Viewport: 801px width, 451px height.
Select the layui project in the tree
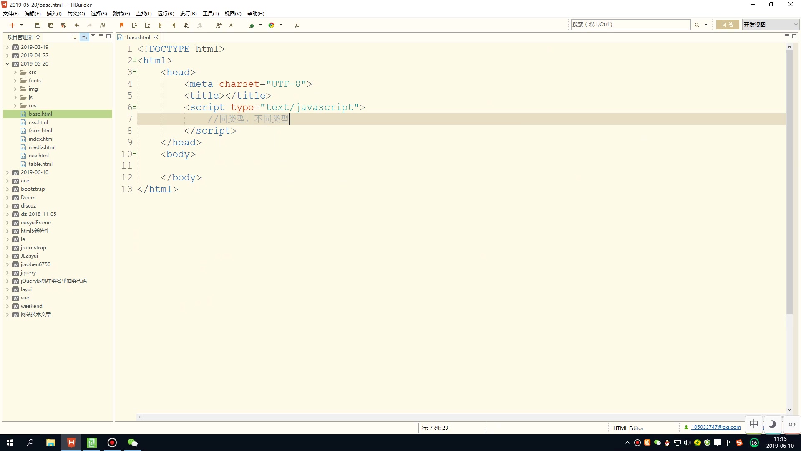point(26,289)
